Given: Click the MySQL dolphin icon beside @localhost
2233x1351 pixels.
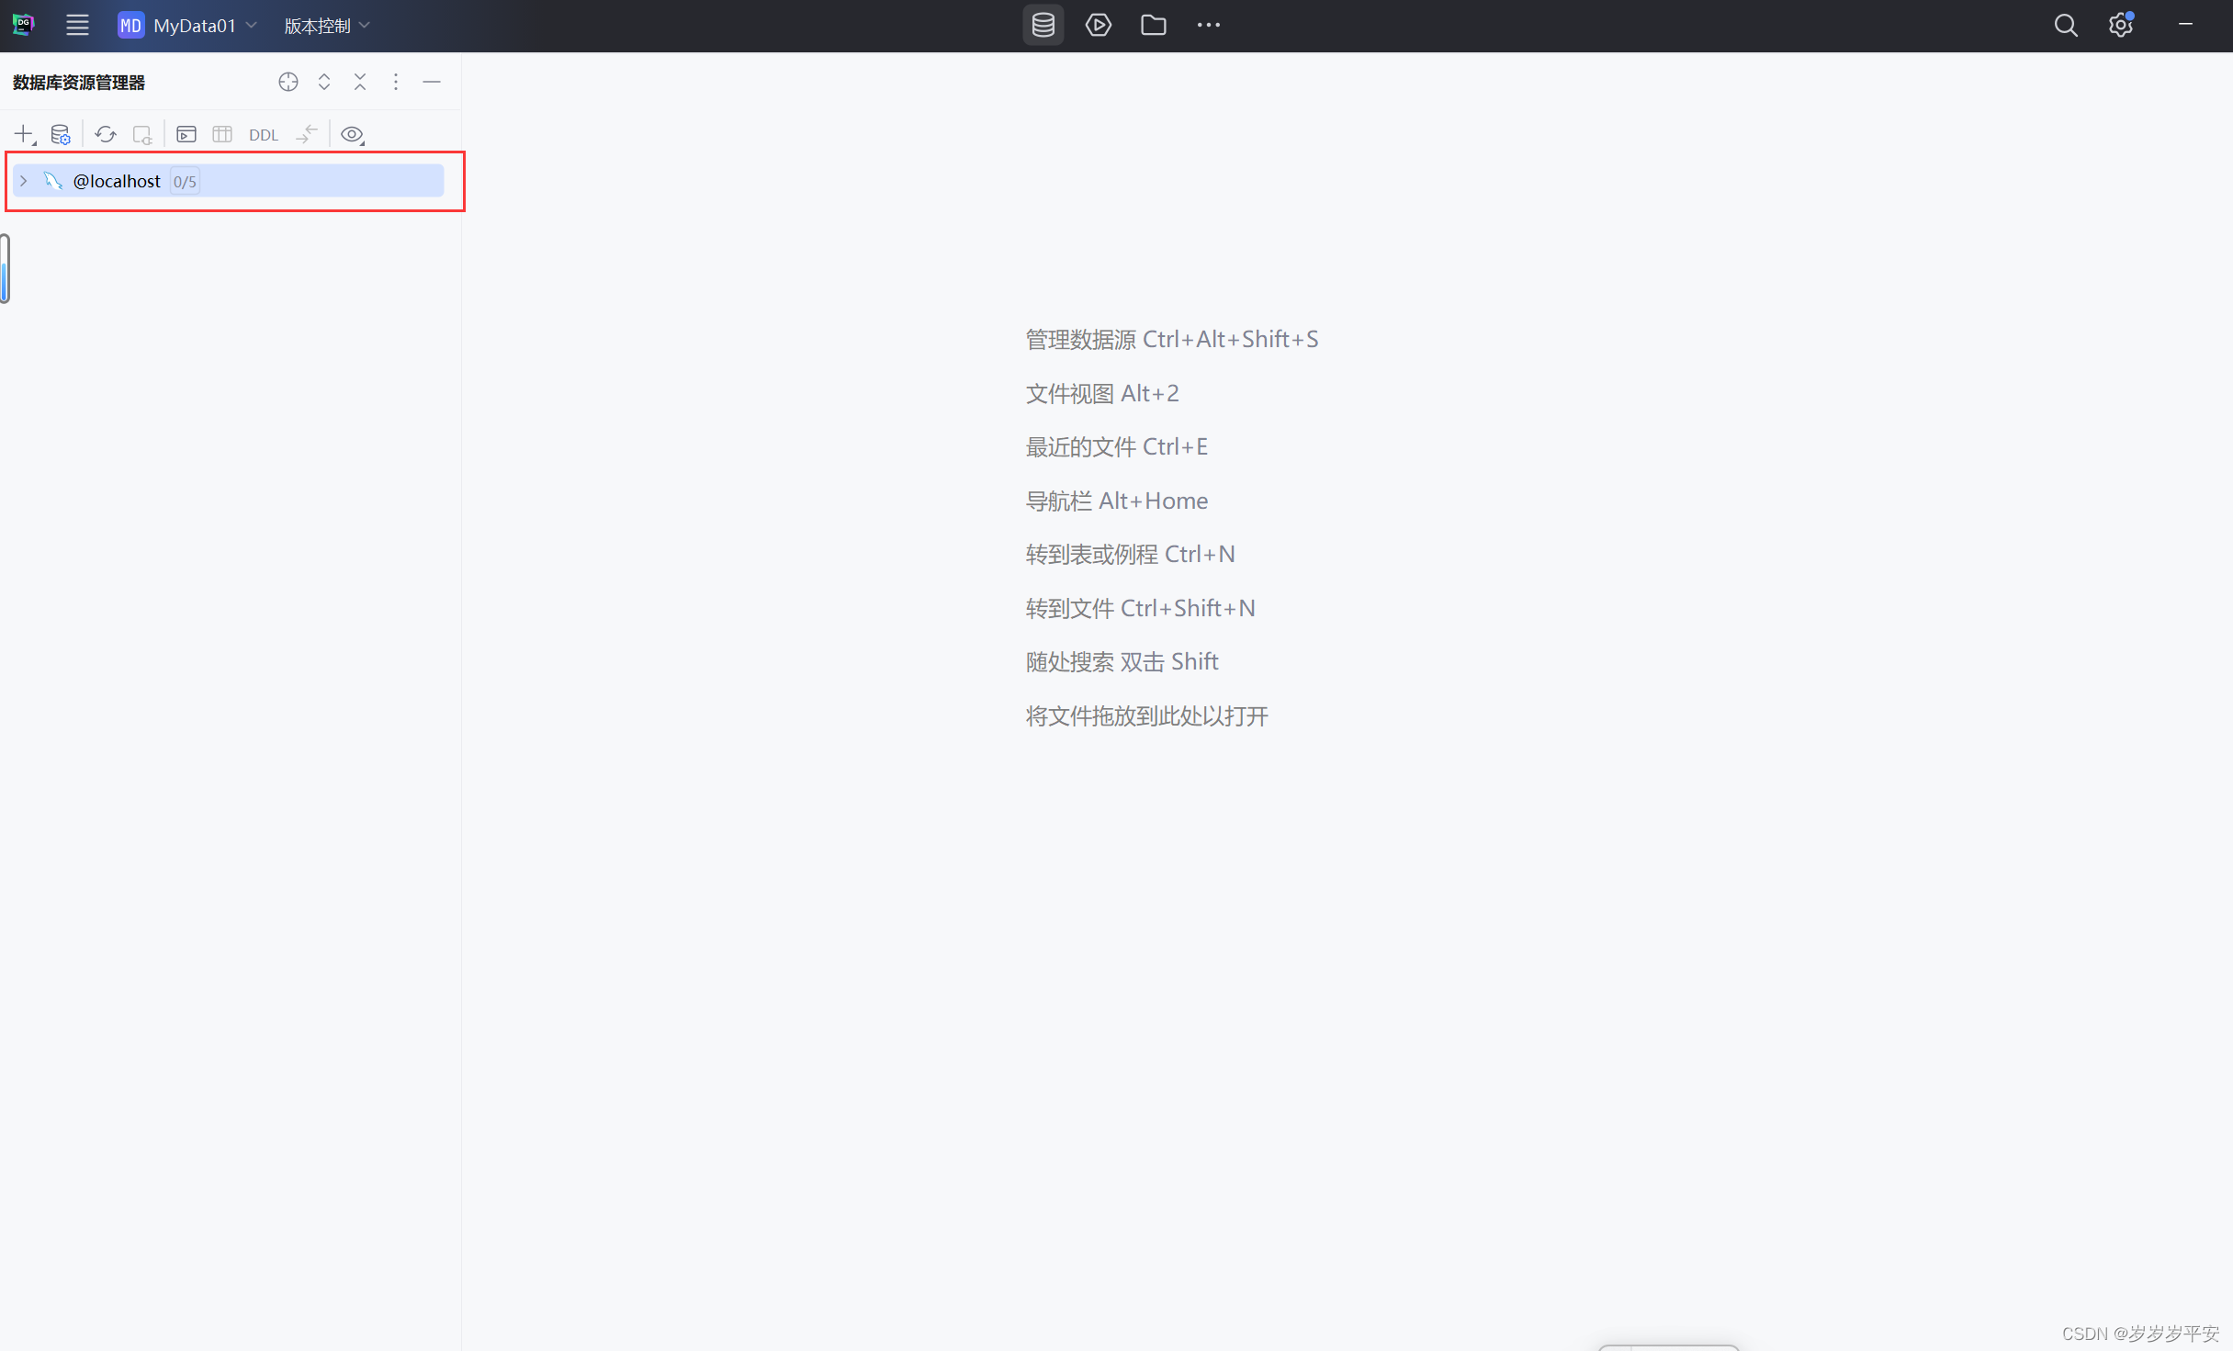Looking at the screenshot, I should [x=53, y=181].
